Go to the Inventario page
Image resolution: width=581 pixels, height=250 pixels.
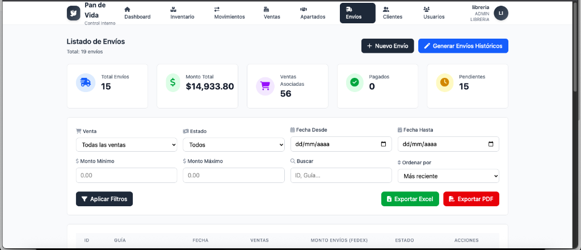tap(182, 13)
